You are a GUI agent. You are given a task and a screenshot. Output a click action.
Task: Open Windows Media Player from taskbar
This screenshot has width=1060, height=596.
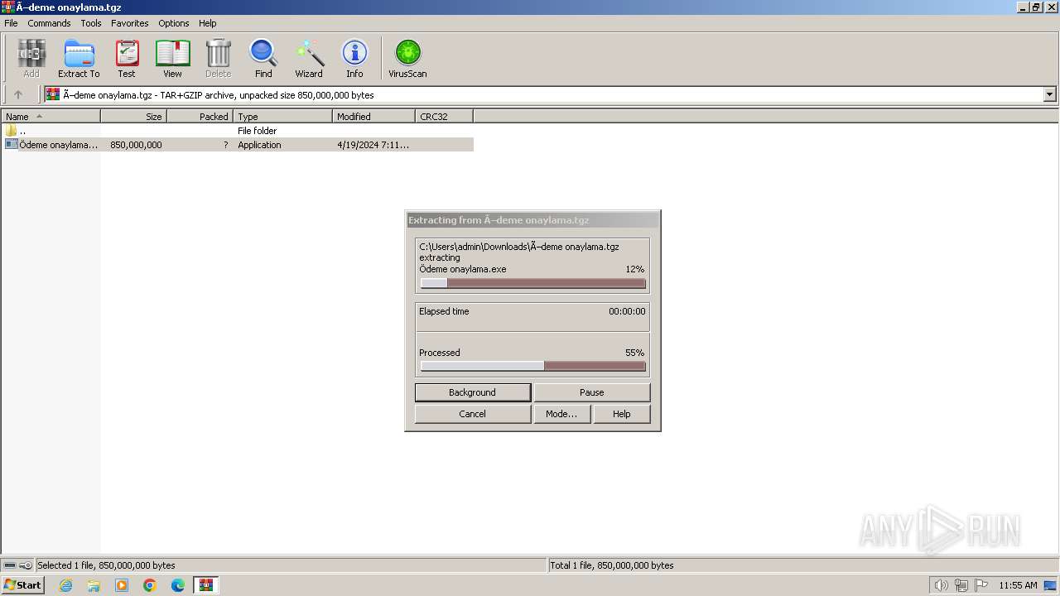(x=122, y=585)
